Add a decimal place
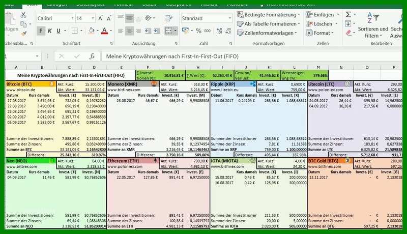The height and width of the screenshot is (234, 407). click(219, 31)
